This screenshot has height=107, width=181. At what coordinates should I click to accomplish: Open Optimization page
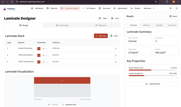(x=120, y=8)
